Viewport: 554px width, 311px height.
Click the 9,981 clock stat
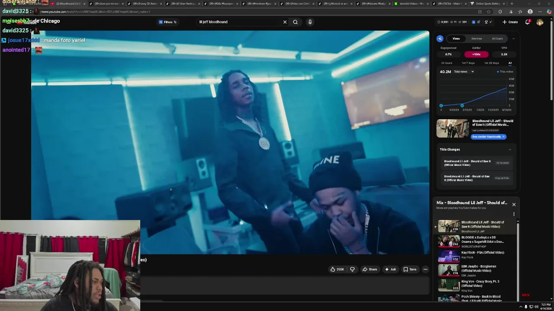(x=443, y=22)
